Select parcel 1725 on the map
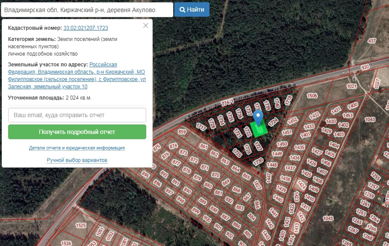The height and width of the screenshot is (246, 389). (237, 153)
